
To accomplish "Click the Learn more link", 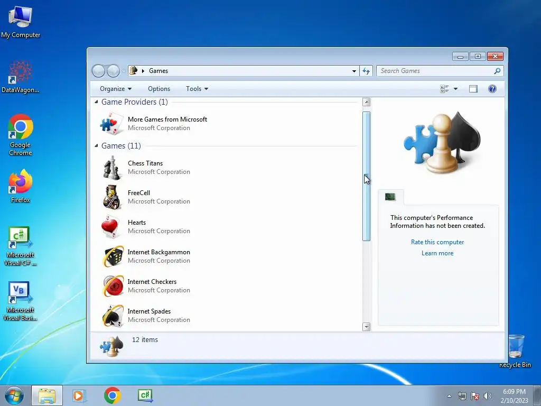I will click(437, 253).
